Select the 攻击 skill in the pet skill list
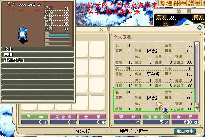 [37, 49]
